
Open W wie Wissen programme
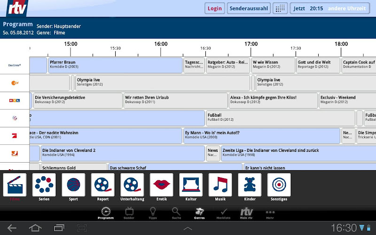(273, 65)
